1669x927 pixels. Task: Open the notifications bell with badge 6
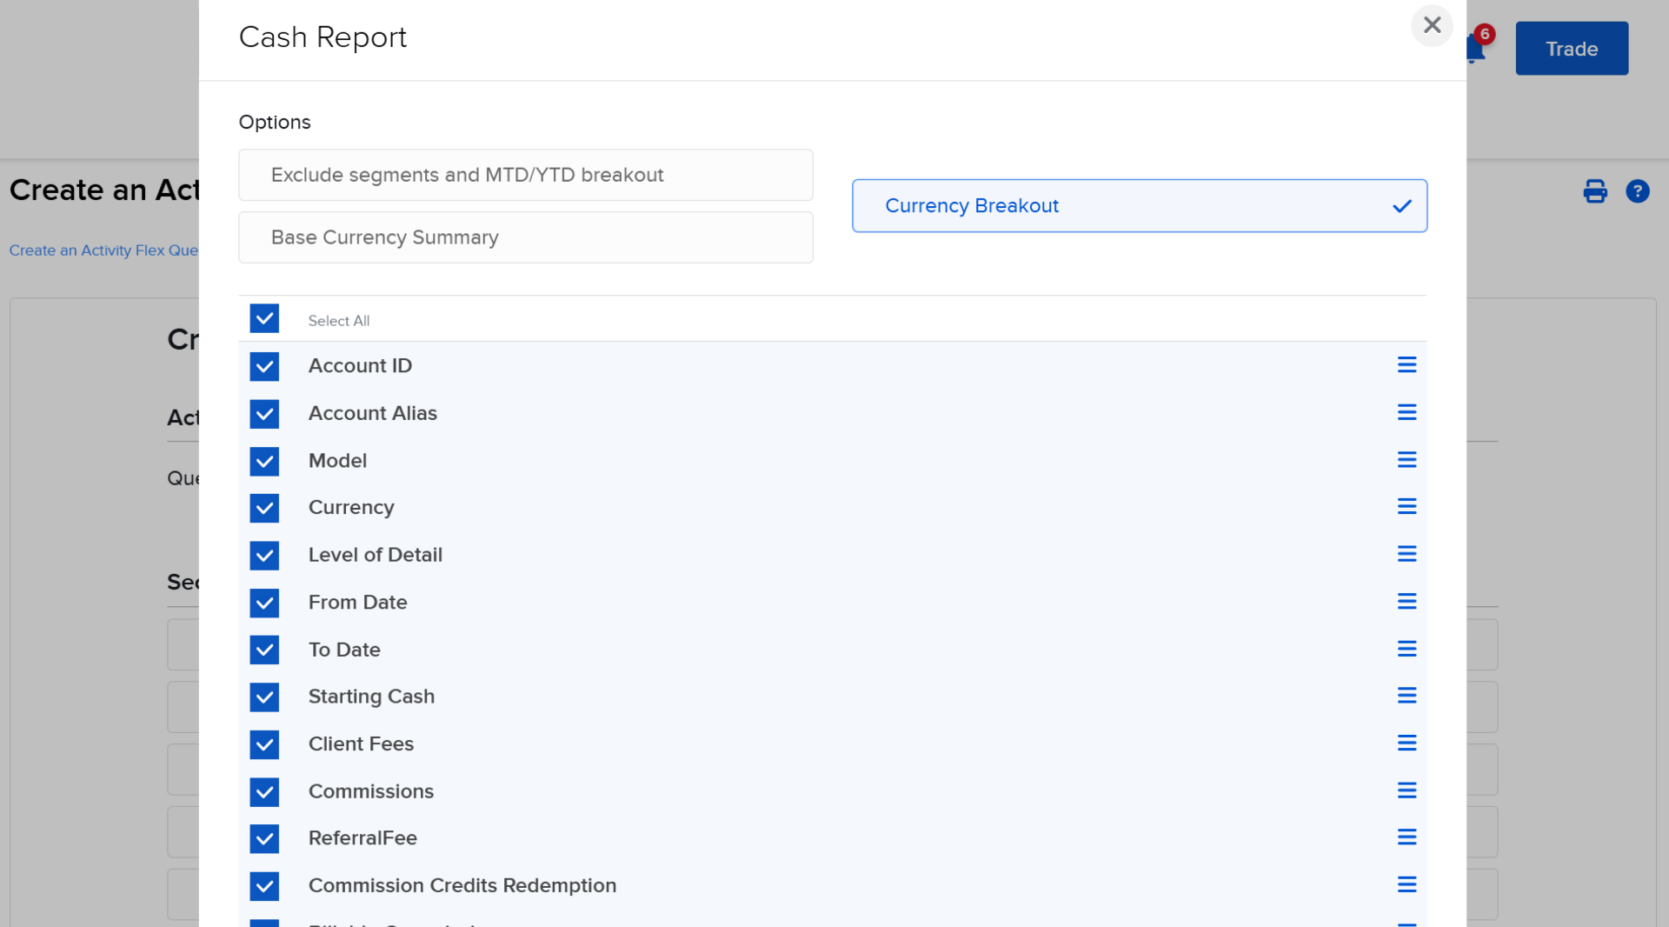(1475, 47)
